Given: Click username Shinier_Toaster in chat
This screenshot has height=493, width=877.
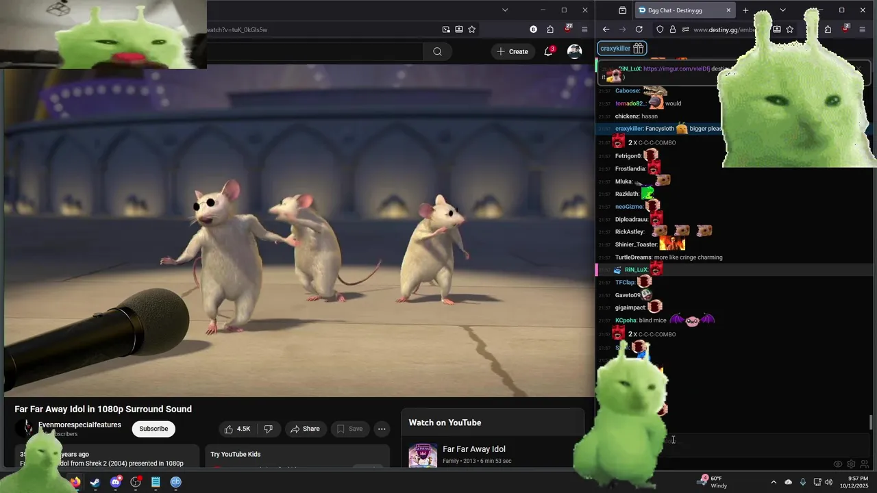Looking at the screenshot, I should tap(636, 244).
